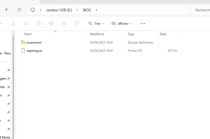Sort files by Nom column header

[28, 34]
